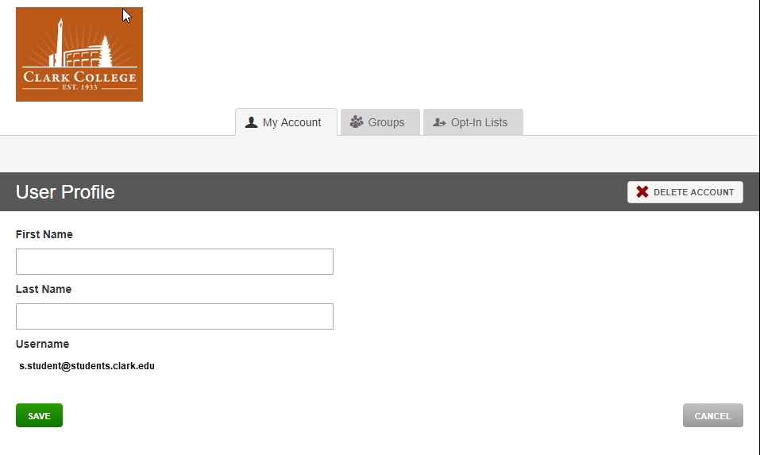Click the Username label
The width and height of the screenshot is (760, 455).
[x=42, y=344]
